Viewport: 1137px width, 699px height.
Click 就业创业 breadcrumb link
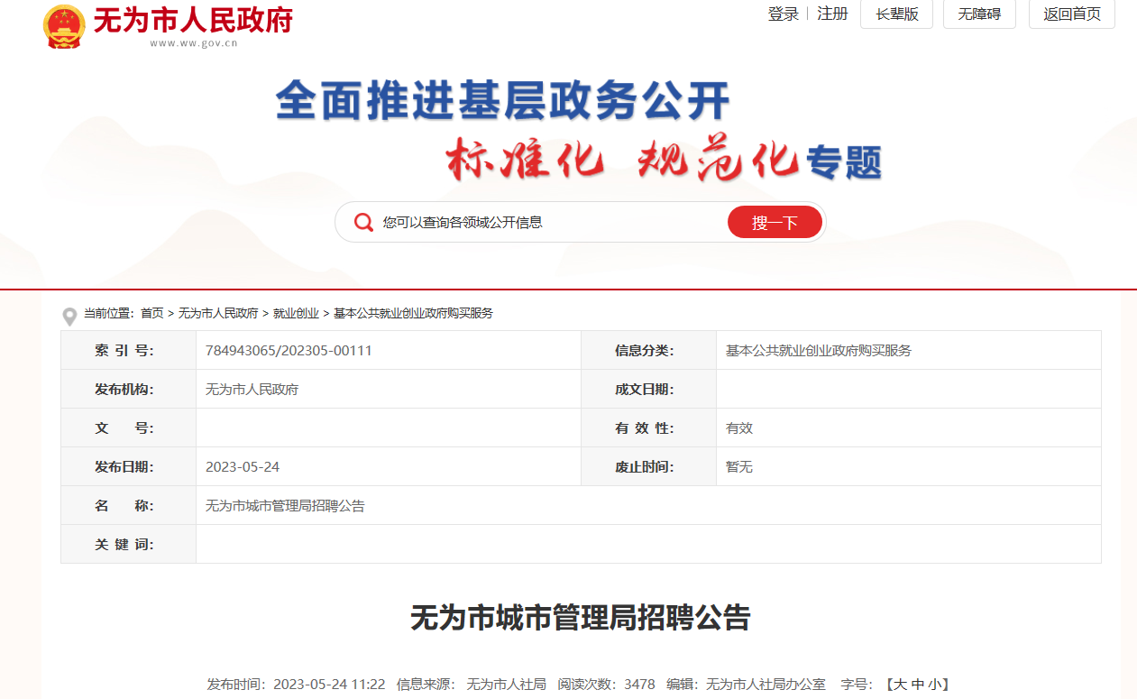[x=296, y=313]
